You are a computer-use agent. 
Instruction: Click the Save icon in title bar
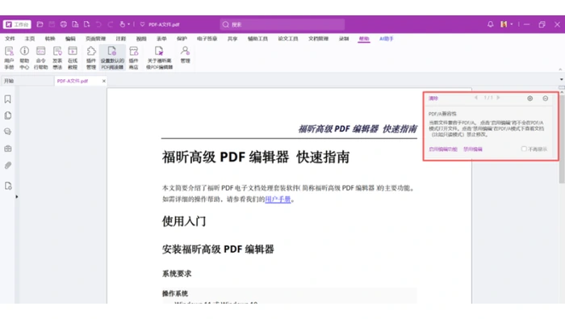point(52,24)
